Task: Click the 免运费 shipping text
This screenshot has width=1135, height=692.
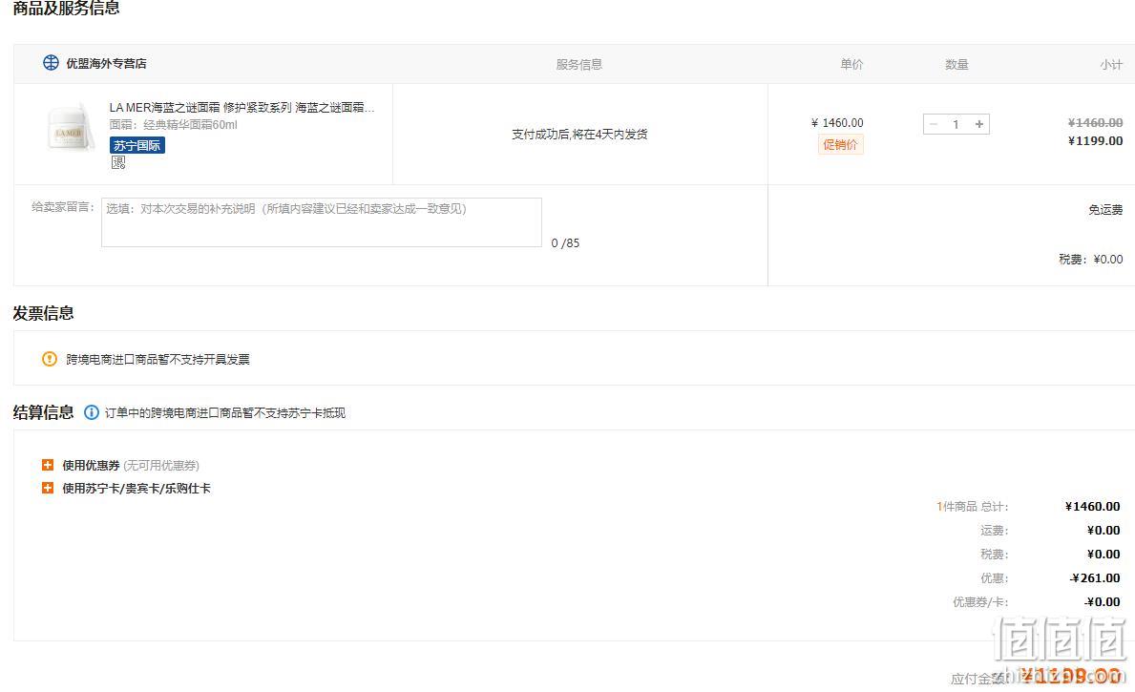Action: tap(1105, 210)
